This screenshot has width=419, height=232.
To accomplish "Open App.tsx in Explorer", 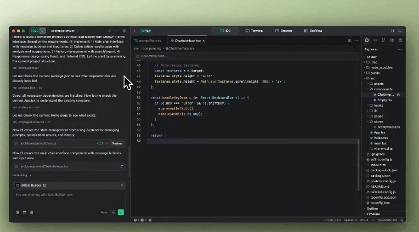I will (379, 132).
